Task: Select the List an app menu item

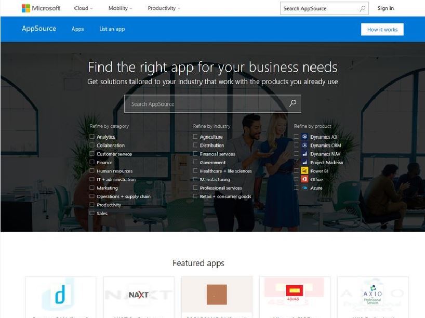Action: [112, 29]
